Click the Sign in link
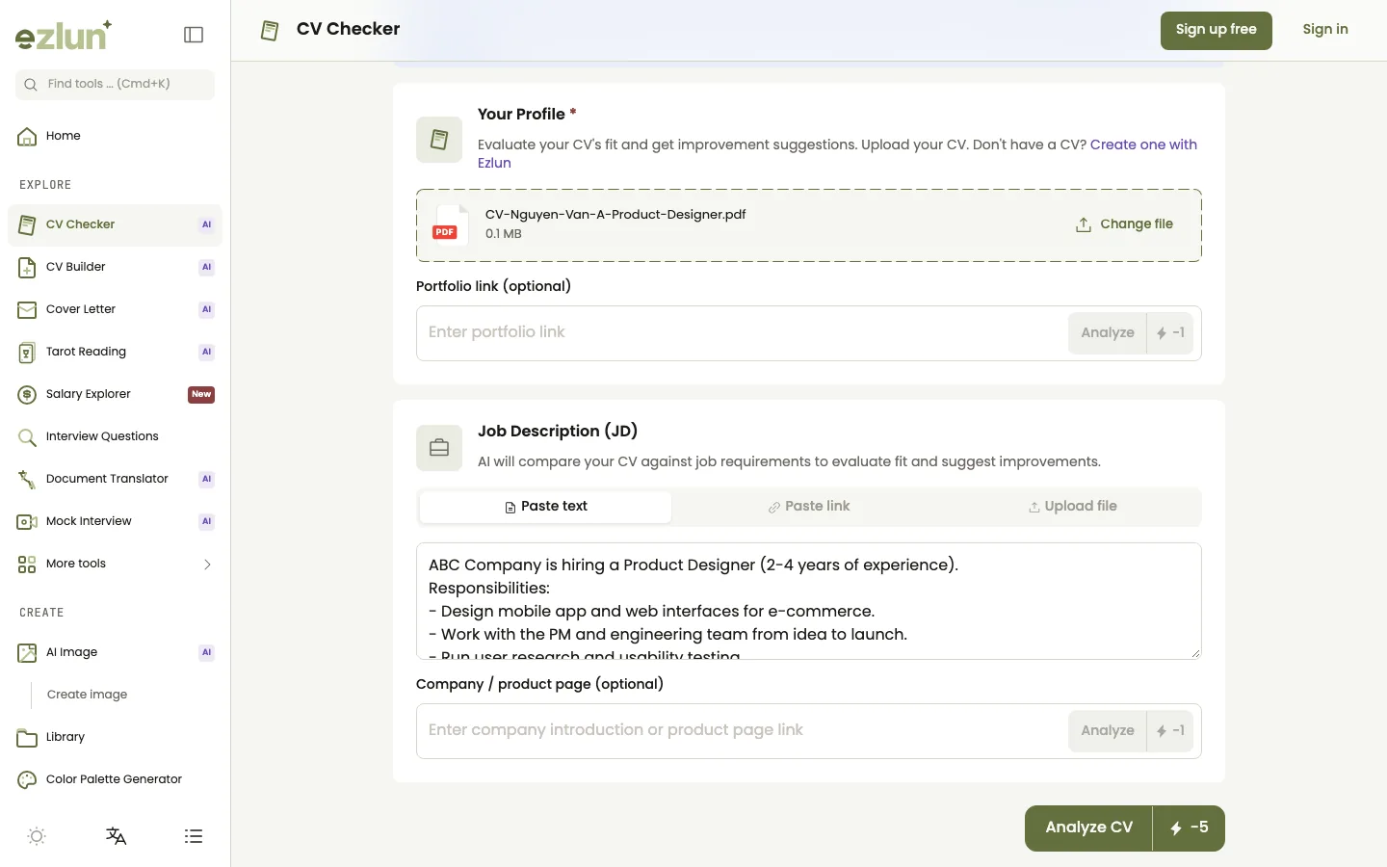 click(1325, 30)
